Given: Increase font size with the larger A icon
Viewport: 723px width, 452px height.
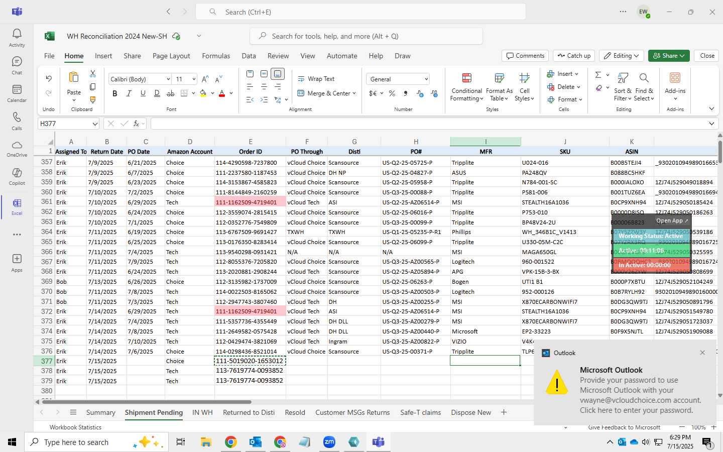Looking at the screenshot, I should (205, 79).
